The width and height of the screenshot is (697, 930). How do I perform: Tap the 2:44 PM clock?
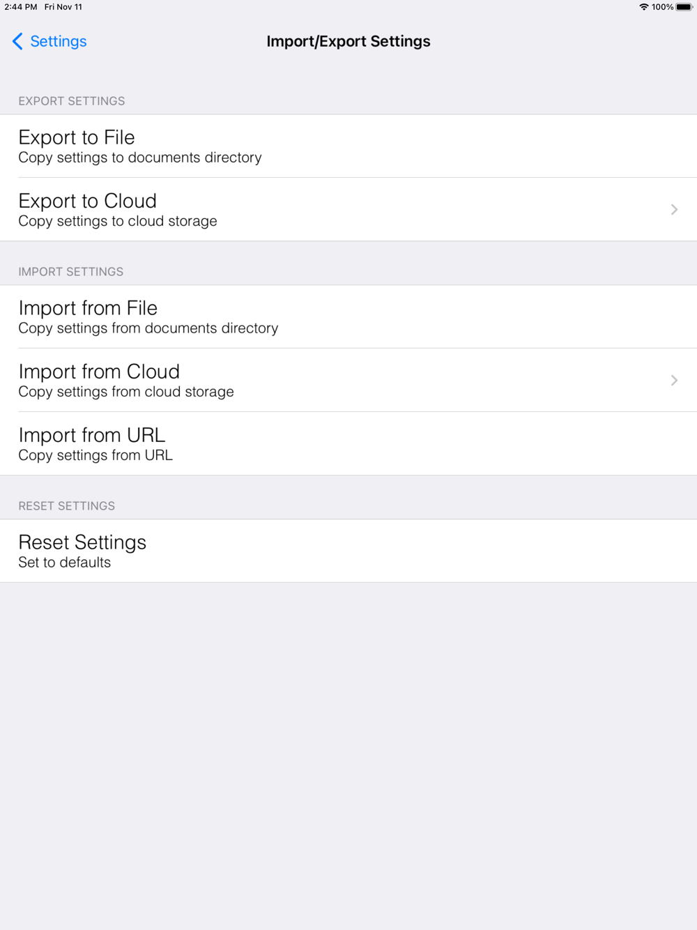[21, 7]
